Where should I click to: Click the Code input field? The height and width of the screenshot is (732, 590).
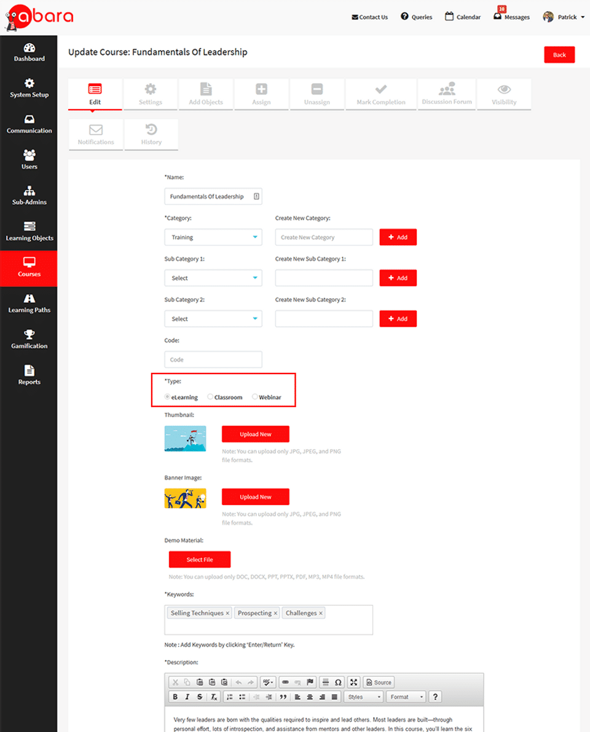click(213, 359)
